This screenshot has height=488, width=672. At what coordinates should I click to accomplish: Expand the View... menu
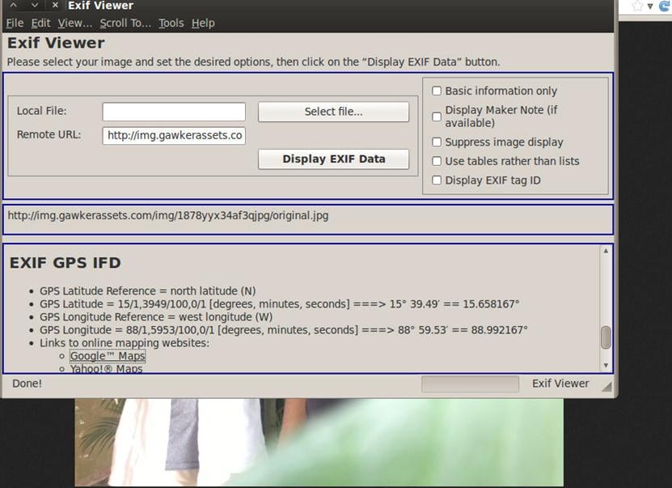pos(75,23)
